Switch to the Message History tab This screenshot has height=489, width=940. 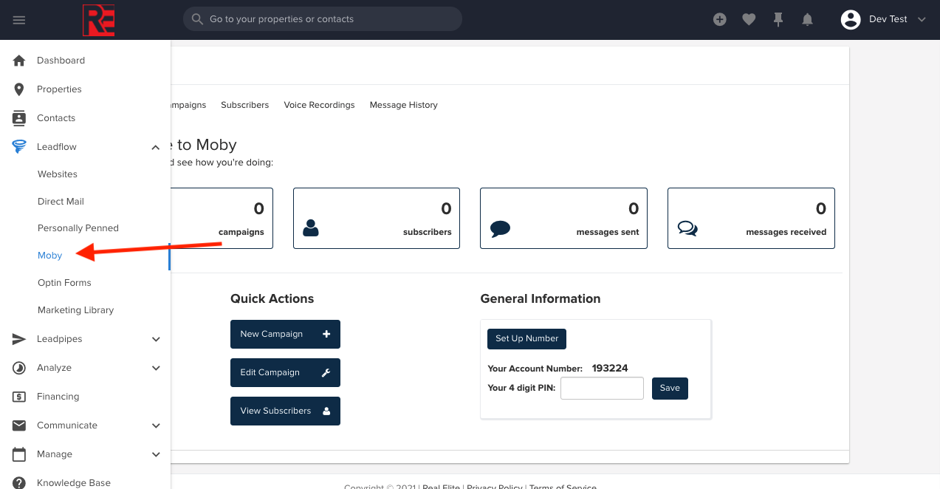(403, 105)
